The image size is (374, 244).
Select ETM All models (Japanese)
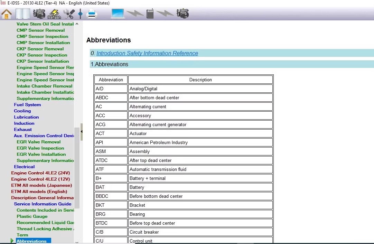(41, 185)
